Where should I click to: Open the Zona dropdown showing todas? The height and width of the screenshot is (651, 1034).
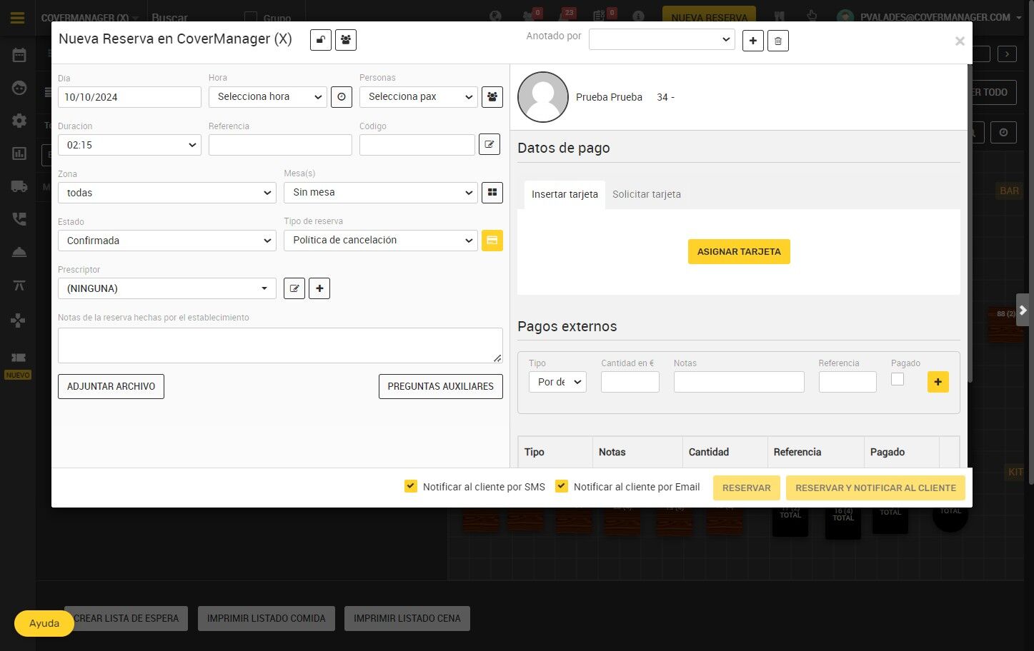click(x=167, y=193)
